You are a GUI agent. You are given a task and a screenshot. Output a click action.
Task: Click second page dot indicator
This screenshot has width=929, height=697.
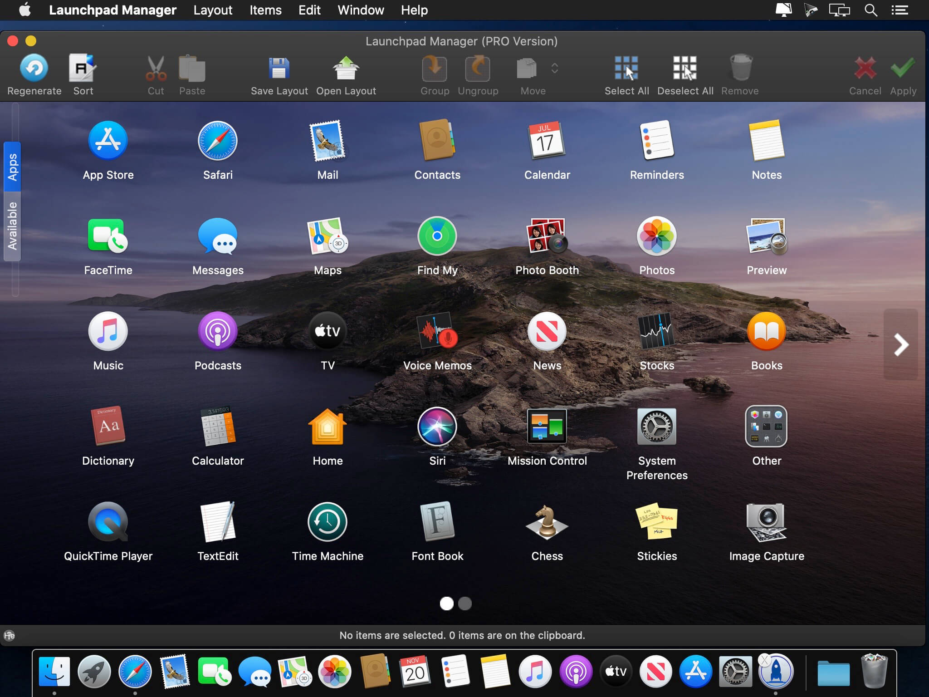(465, 603)
